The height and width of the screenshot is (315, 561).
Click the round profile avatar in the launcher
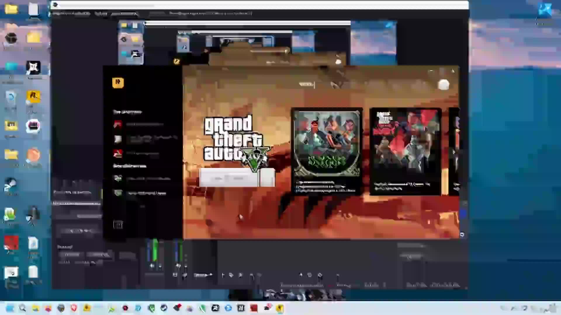pyautogui.click(x=444, y=85)
